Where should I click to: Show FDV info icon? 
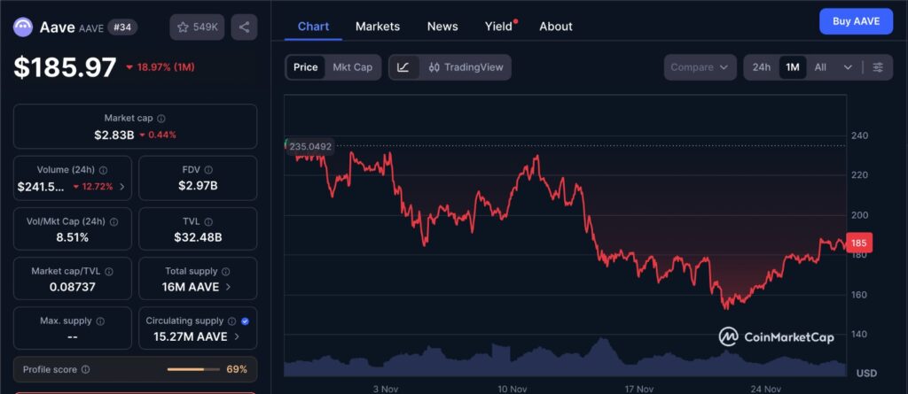pyautogui.click(x=208, y=170)
